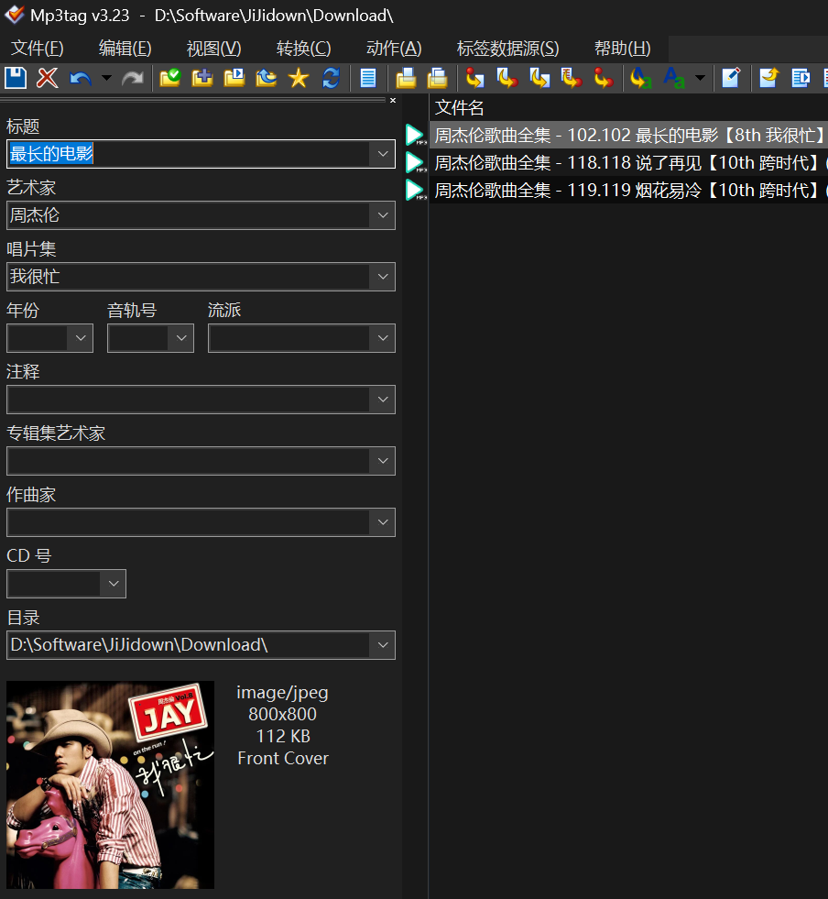Click the blue refresh arrows icon

pos(331,78)
